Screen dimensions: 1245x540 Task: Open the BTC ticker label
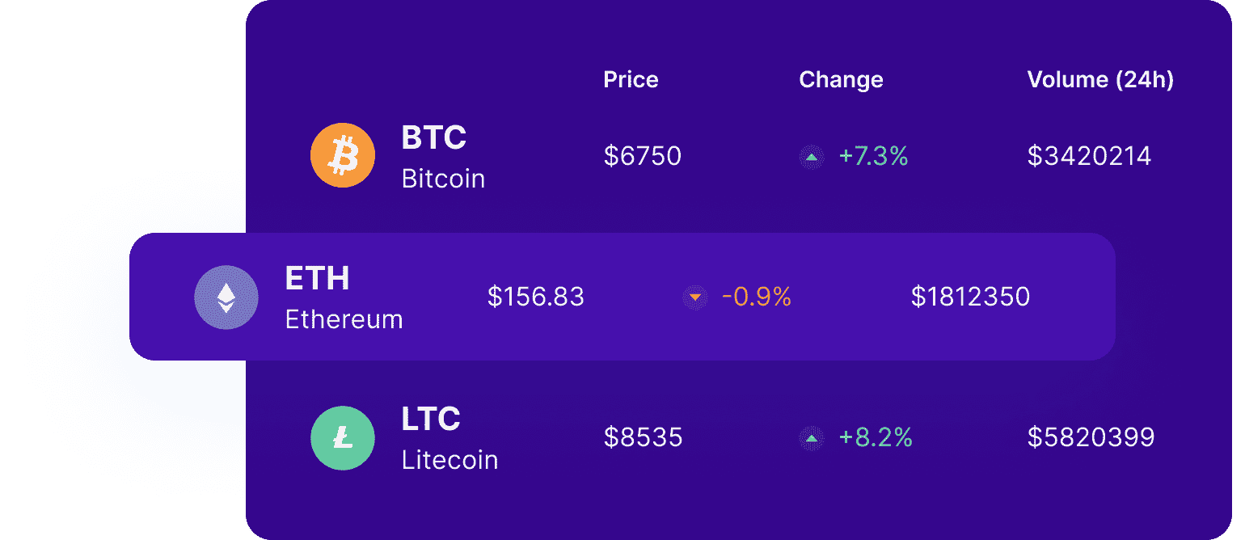[434, 138]
